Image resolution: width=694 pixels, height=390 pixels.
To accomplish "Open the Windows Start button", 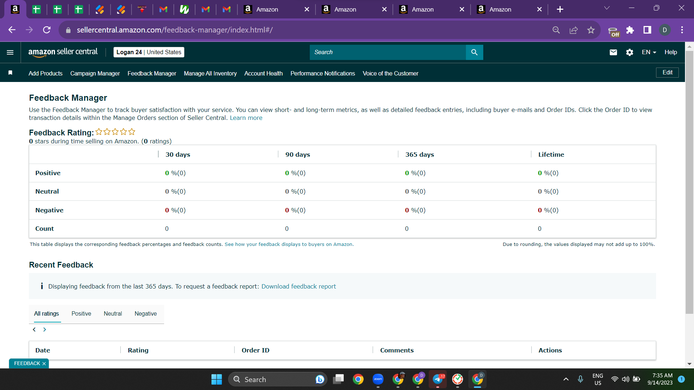I will click(217, 380).
